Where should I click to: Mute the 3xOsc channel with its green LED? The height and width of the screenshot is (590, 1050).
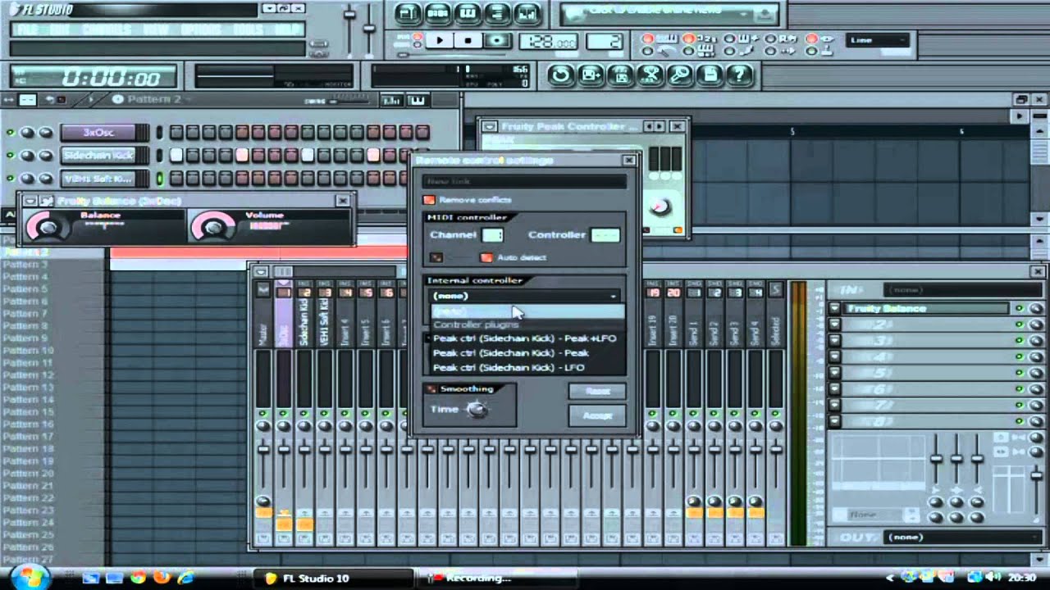click(11, 133)
